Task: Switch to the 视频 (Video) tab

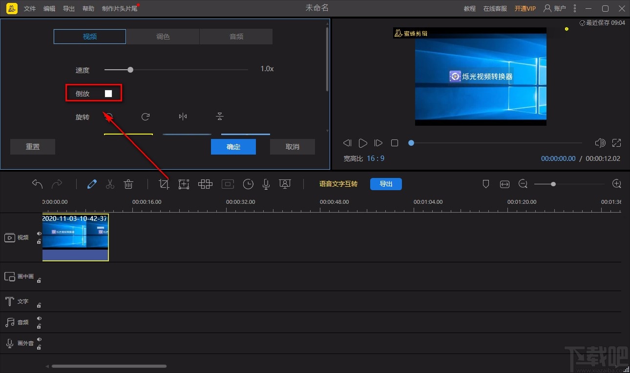Action: [90, 37]
